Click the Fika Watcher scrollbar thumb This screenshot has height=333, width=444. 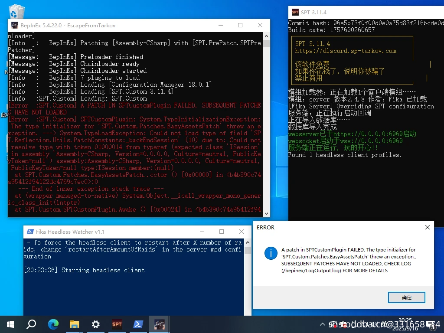[x=248, y=250]
